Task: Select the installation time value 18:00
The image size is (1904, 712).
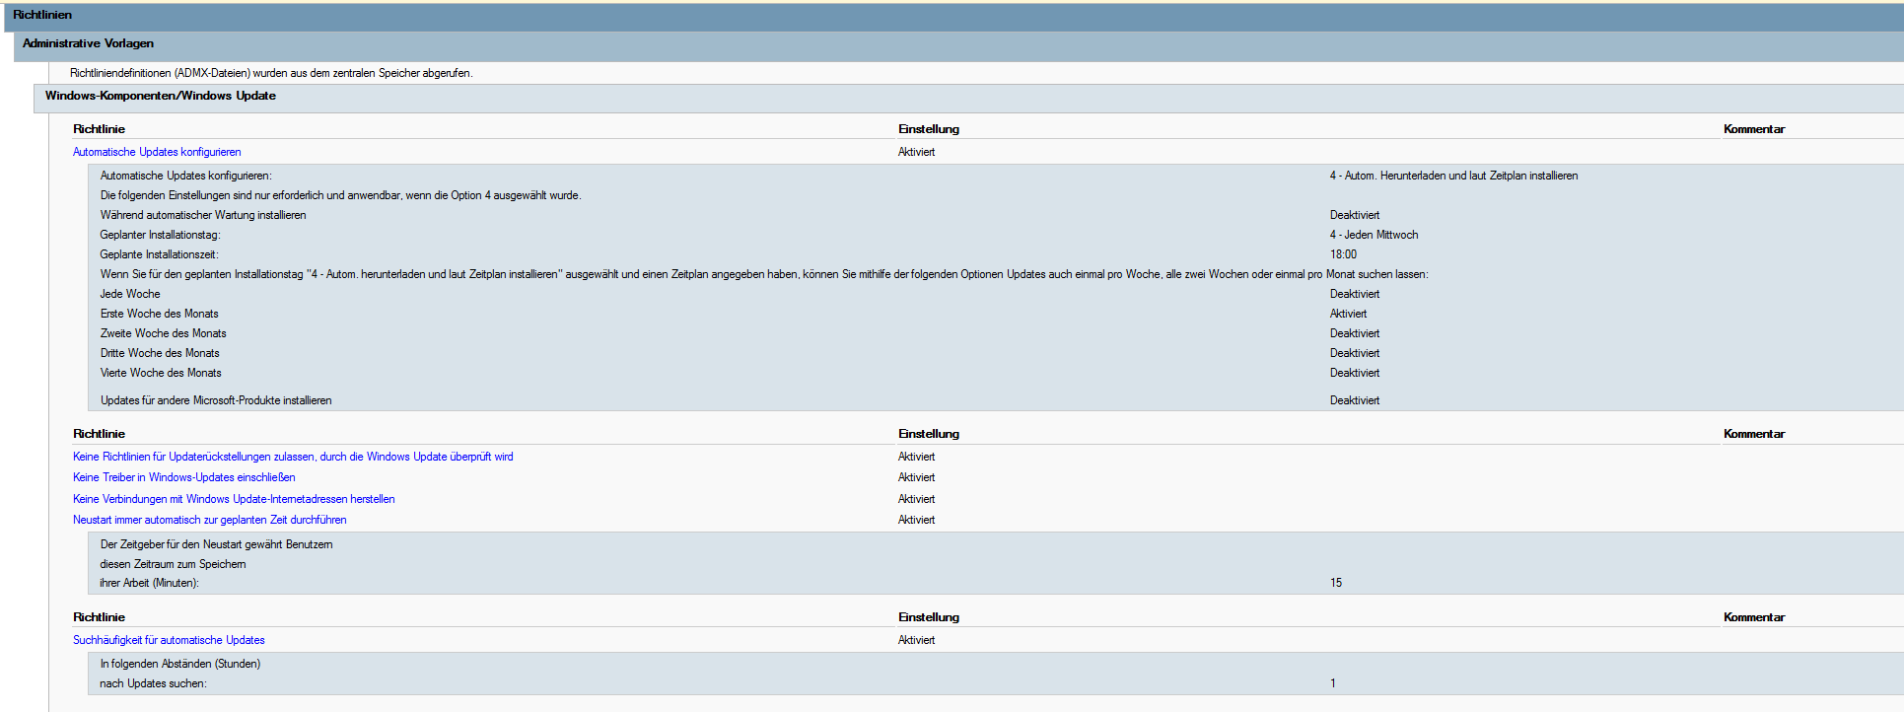Action: coord(1343,254)
